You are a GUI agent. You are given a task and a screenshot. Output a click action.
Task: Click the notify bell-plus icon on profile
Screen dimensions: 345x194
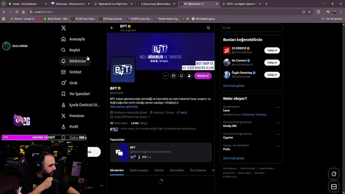click(181, 76)
